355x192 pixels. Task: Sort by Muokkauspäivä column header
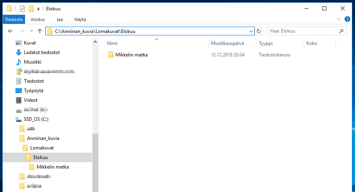227,43
